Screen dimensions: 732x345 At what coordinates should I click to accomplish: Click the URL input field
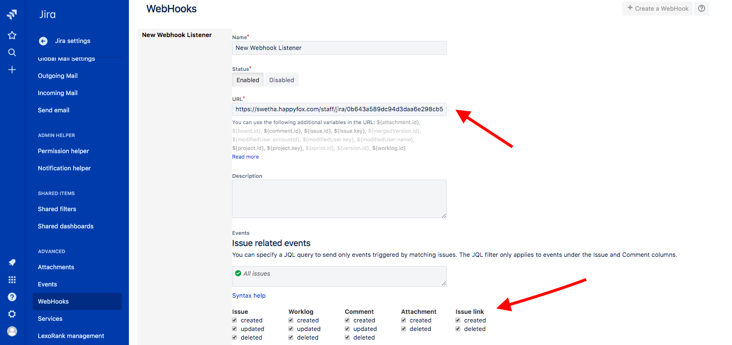(339, 109)
